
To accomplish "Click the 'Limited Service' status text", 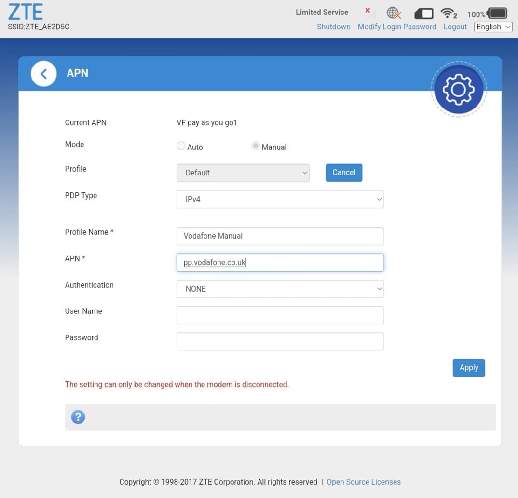I will [x=322, y=12].
